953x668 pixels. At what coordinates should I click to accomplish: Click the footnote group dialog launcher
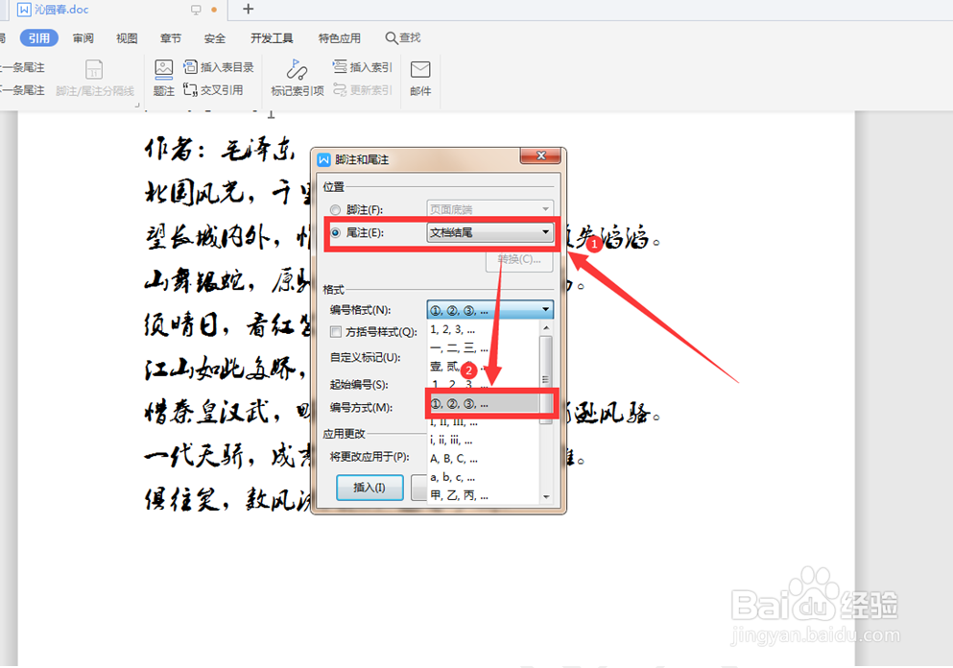[136, 105]
